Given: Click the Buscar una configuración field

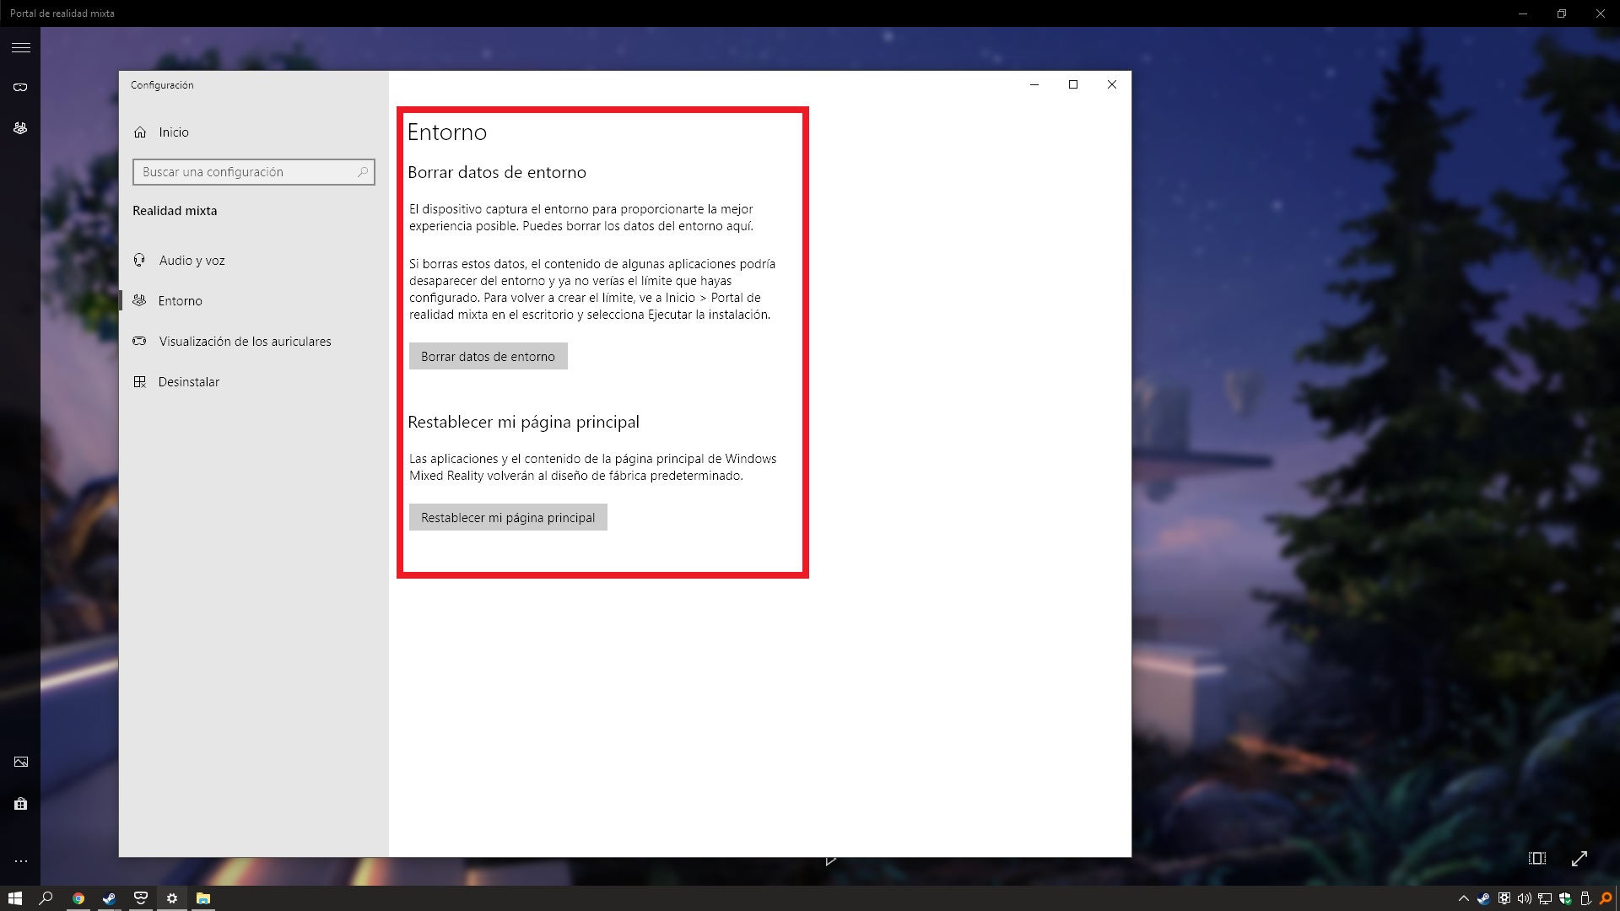Looking at the screenshot, I should [245, 172].
